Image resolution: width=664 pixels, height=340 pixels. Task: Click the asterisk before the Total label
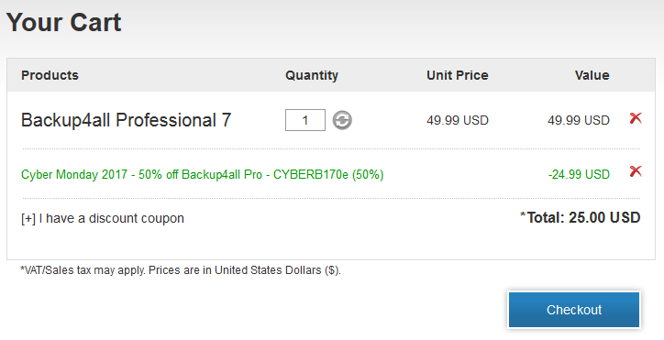click(523, 215)
